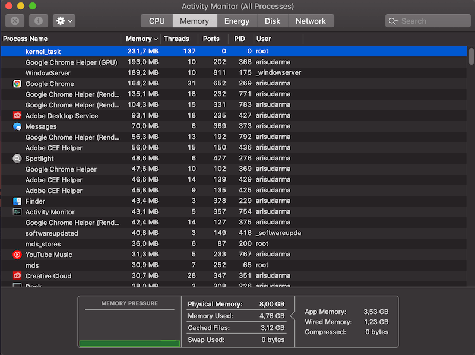This screenshot has width=475, height=355.
Task: Click the Messages app icon
Action: (17, 126)
